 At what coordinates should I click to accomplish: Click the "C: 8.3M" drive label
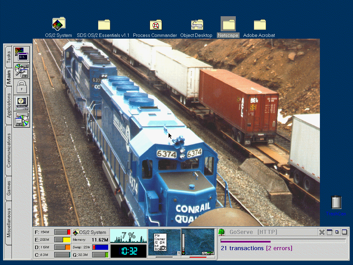coord(42,255)
